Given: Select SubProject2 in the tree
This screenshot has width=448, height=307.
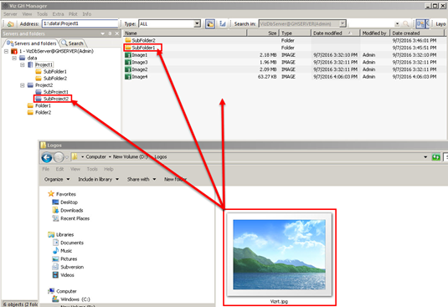Looking at the screenshot, I should pos(56,99).
